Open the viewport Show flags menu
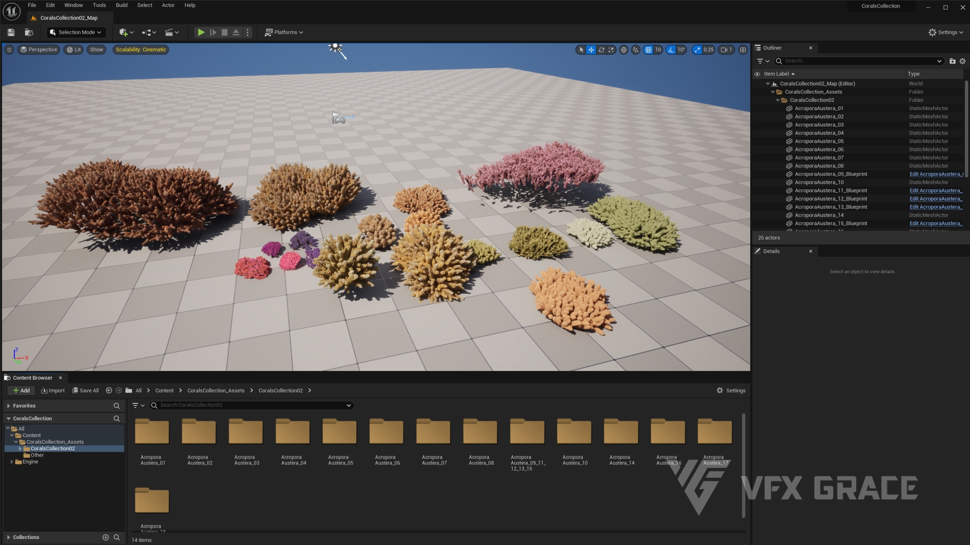The width and height of the screenshot is (970, 545). pyautogui.click(x=96, y=49)
